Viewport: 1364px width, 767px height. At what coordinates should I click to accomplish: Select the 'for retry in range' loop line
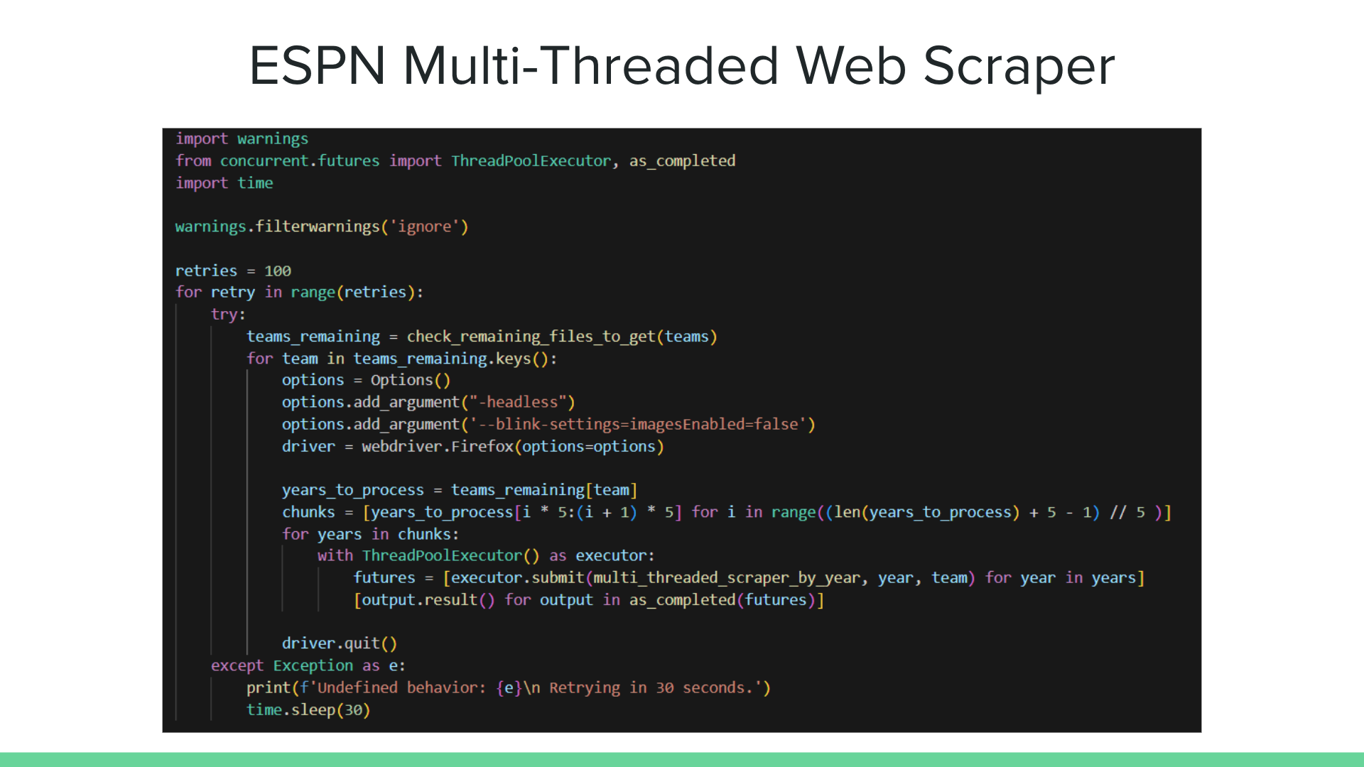point(298,292)
